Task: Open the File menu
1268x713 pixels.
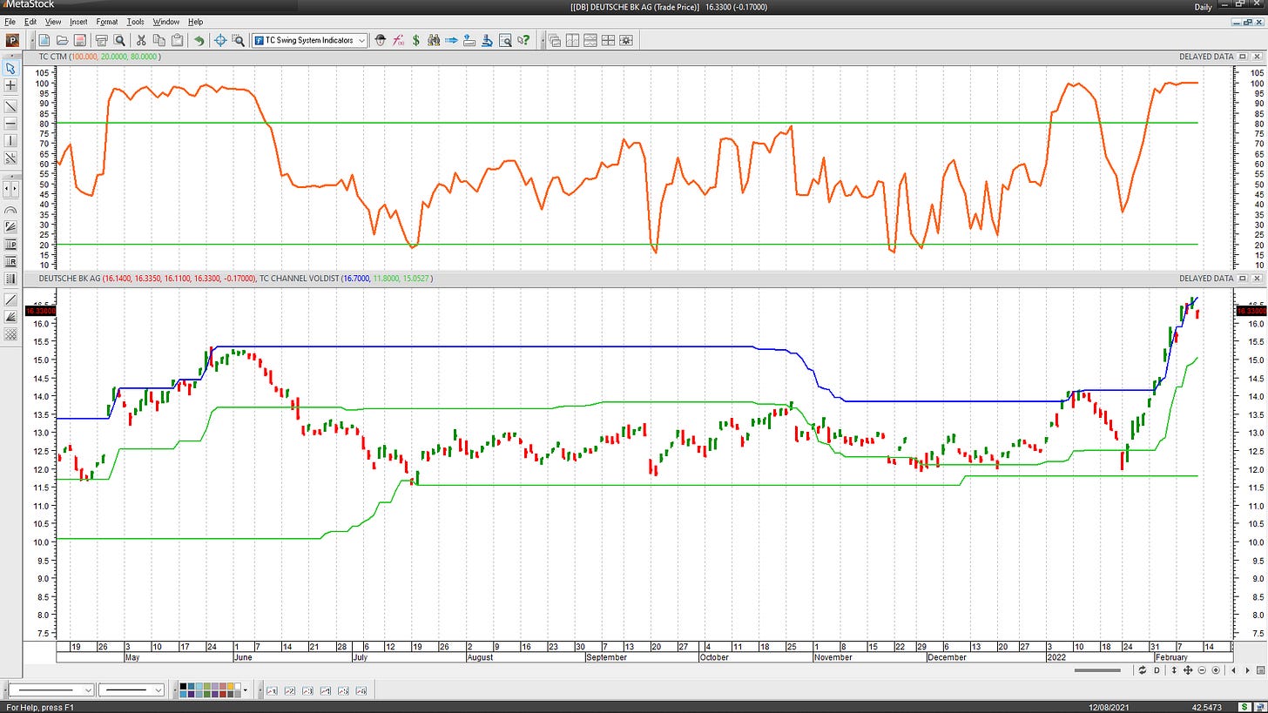Action: coord(8,22)
